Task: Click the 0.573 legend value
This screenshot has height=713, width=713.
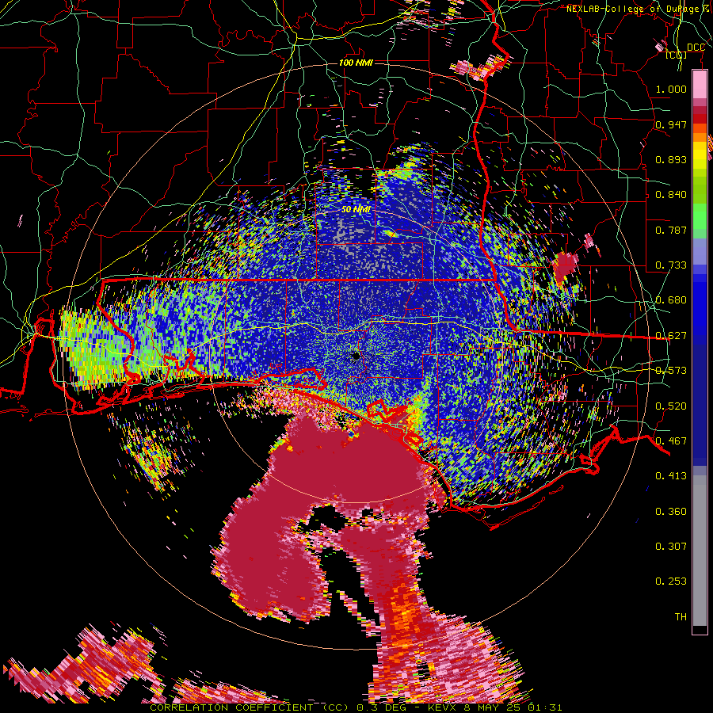Action: pyautogui.click(x=671, y=371)
